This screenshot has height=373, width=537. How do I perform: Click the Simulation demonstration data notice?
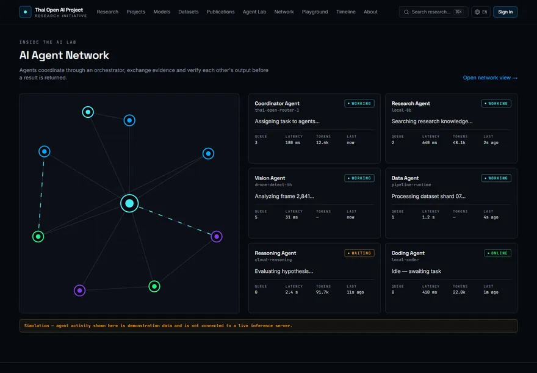point(268,326)
